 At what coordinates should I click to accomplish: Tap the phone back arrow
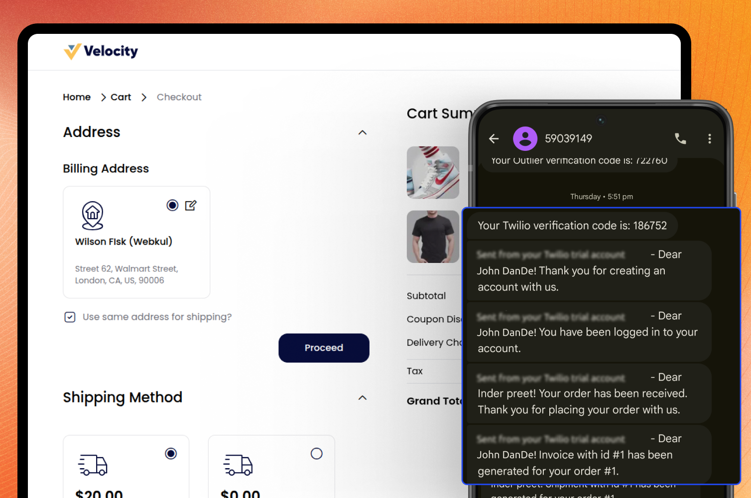tap(494, 138)
